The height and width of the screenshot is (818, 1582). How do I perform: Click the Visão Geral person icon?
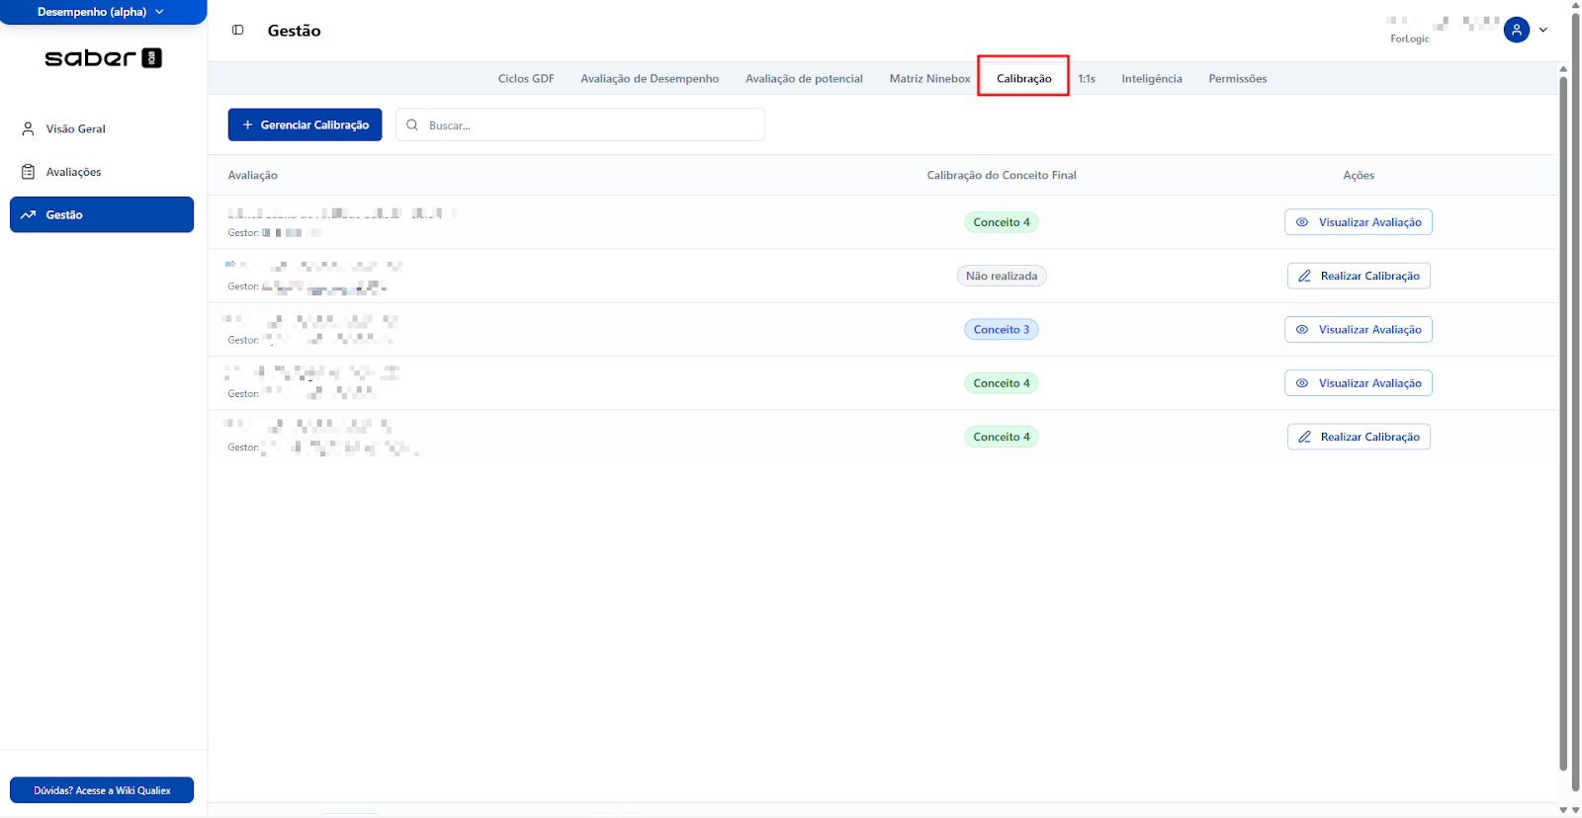point(28,128)
